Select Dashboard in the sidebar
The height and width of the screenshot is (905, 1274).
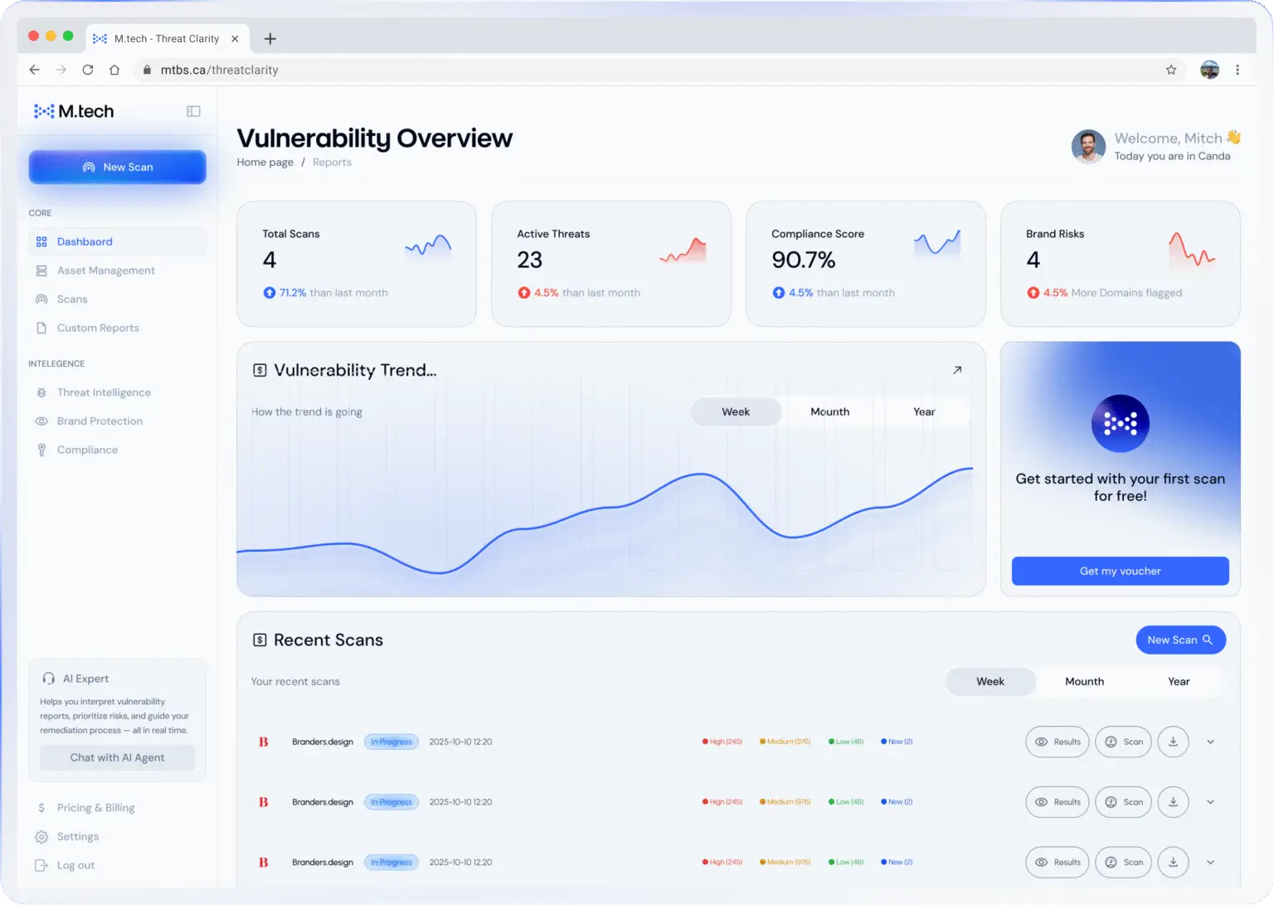click(x=85, y=241)
